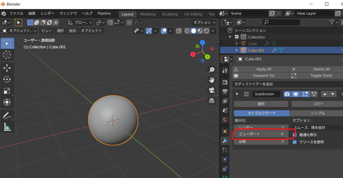Toggle X-ray display in viewport header
The image size is (343, 178).
[x=179, y=31]
